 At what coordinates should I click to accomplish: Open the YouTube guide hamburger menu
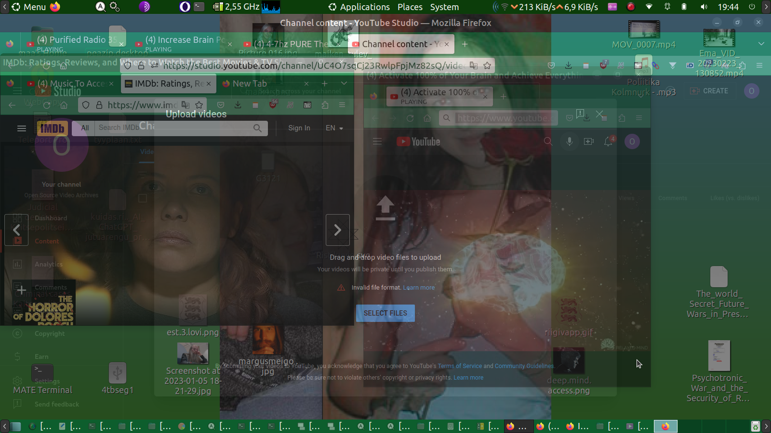click(x=377, y=141)
